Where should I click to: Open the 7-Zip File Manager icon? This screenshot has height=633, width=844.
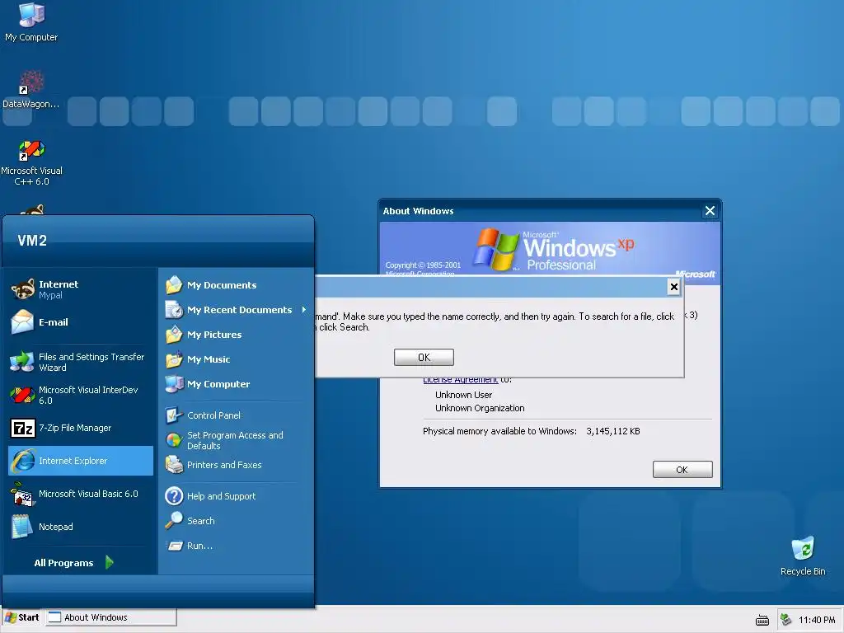tap(22, 428)
